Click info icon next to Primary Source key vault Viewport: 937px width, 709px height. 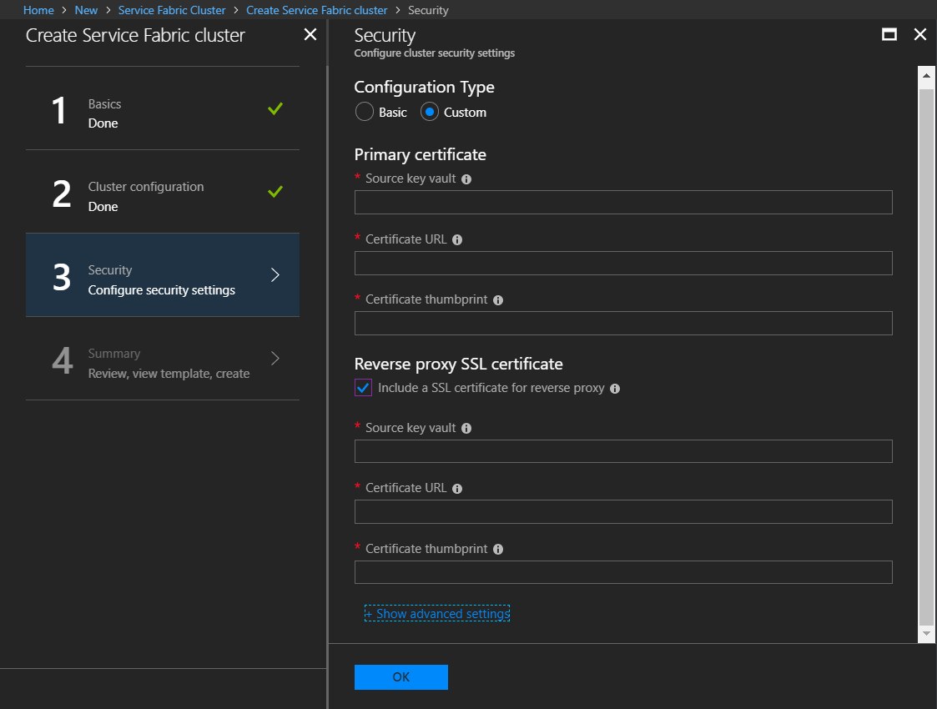(466, 179)
